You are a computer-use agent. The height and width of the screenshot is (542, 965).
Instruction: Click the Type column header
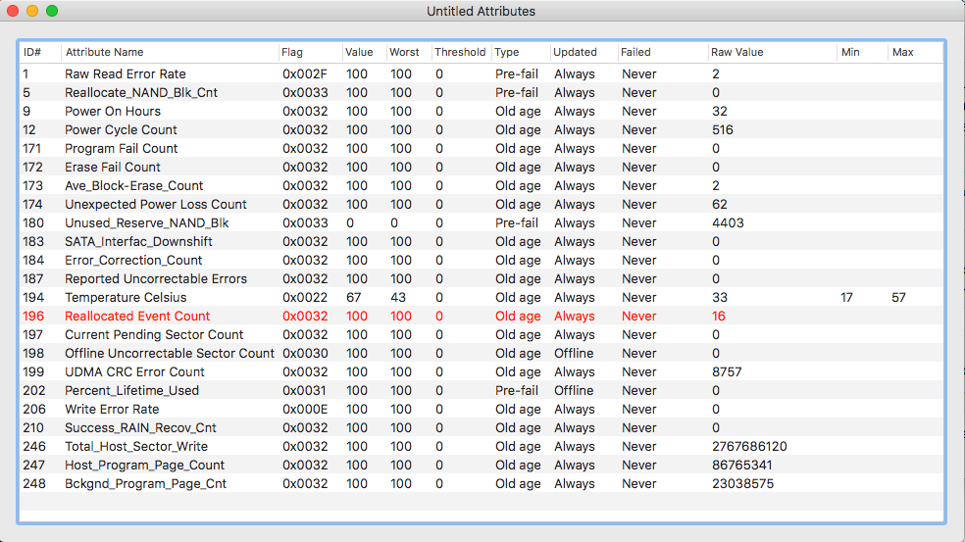[x=520, y=52]
